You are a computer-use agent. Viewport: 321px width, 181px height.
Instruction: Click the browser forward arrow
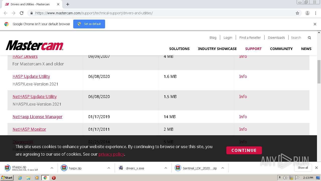coord(14,13)
